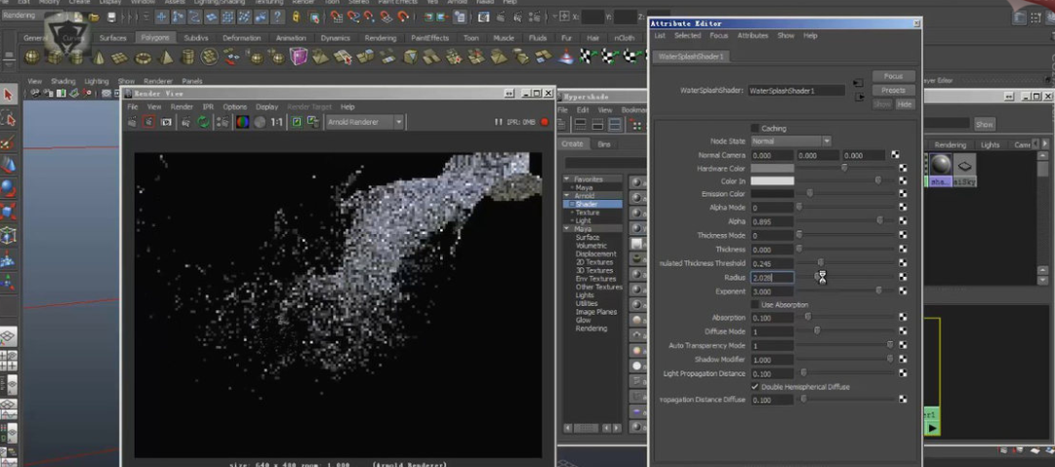Stop IPR with the red button
This screenshot has width=1055, height=467.
544,122
